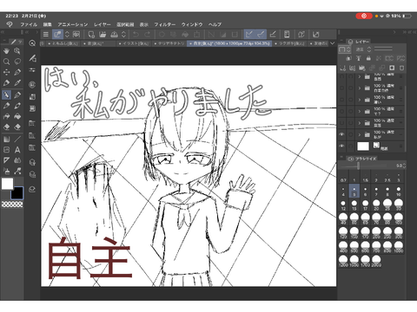Select the straight line figure tool
The width and height of the screenshot is (417, 312).
(x=17, y=139)
